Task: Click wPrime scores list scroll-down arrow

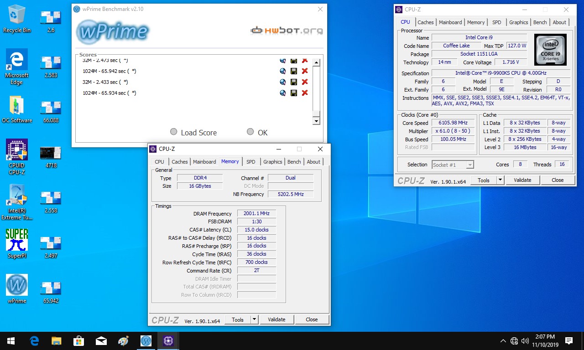Action: [316, 121]
